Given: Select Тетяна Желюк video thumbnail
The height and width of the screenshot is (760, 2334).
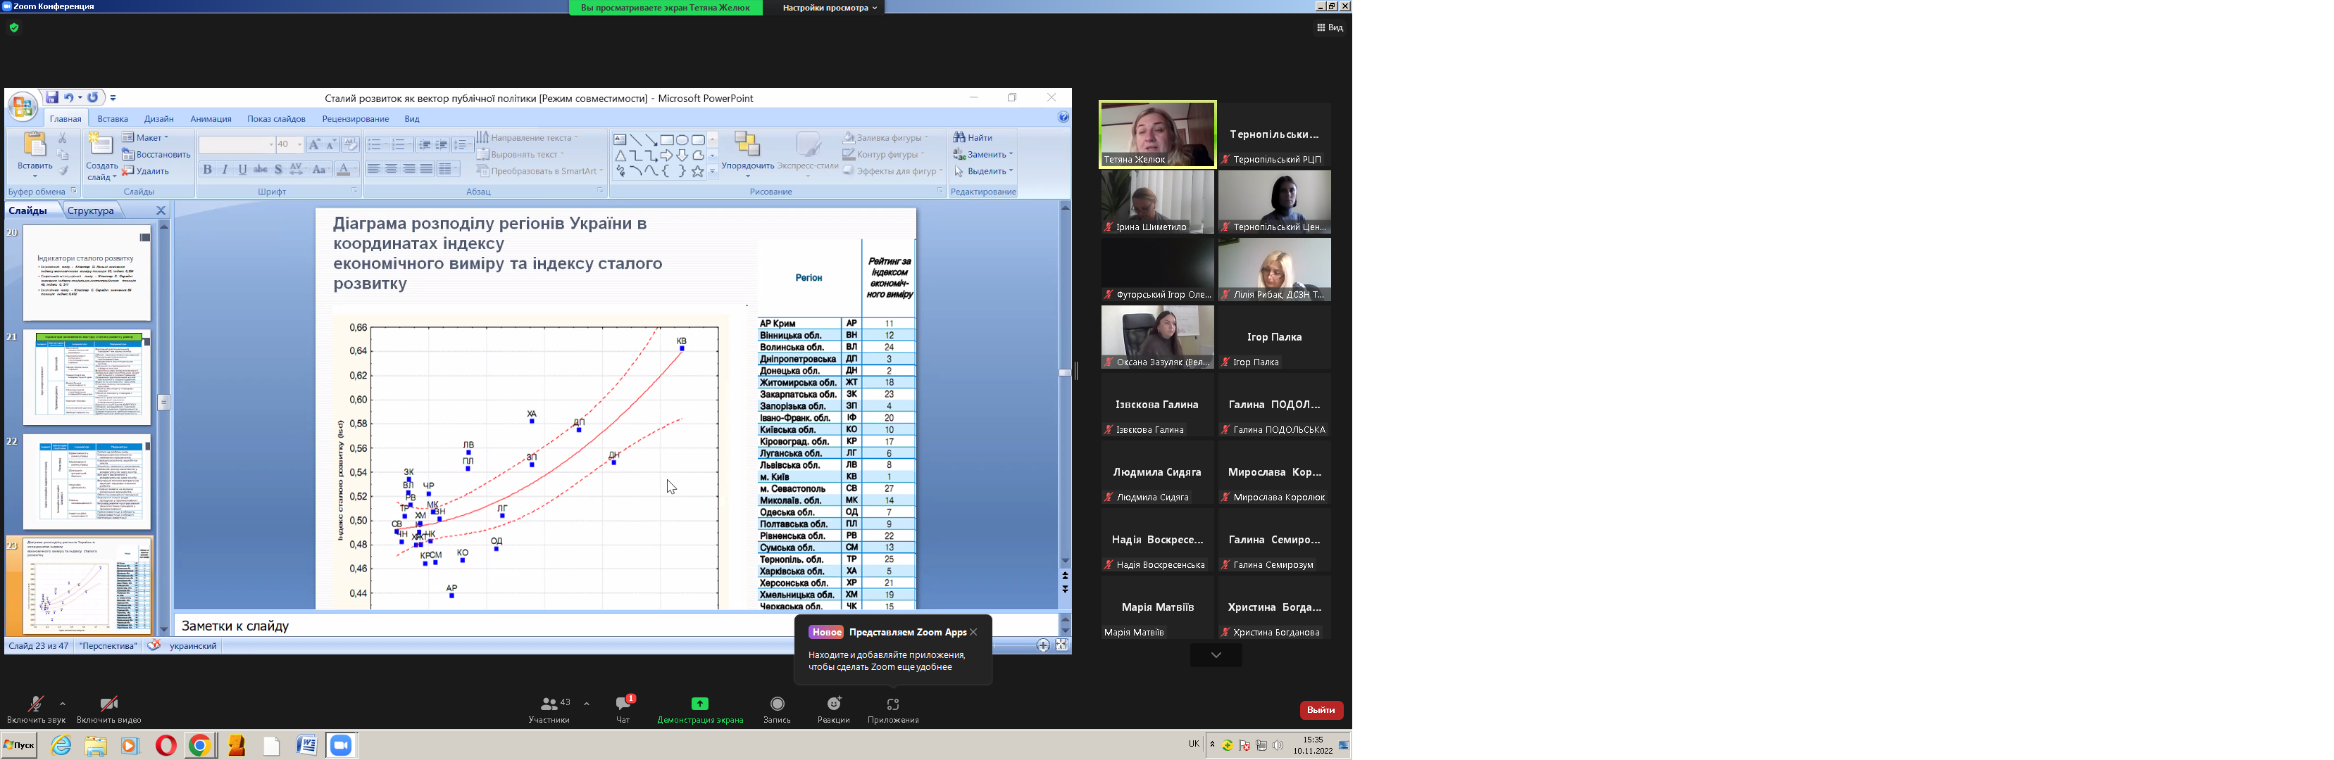Looking at the screenshot, I should pos(1157,134).
